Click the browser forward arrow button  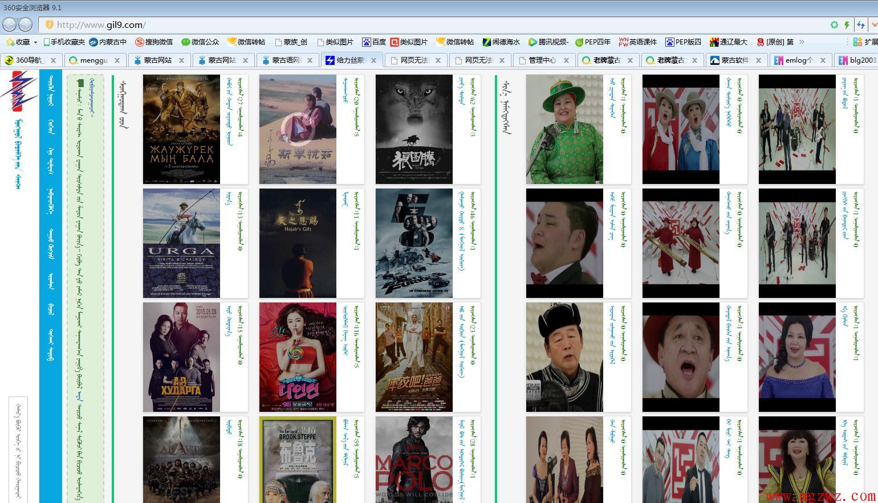point(26,24)
